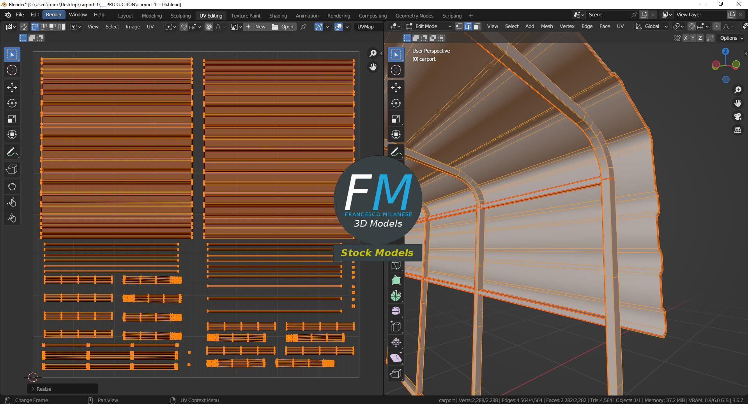This screenshot has height=404, width=748.
Task: Open the Edit Mode dropdown
Action: click(x=428, y=26)
